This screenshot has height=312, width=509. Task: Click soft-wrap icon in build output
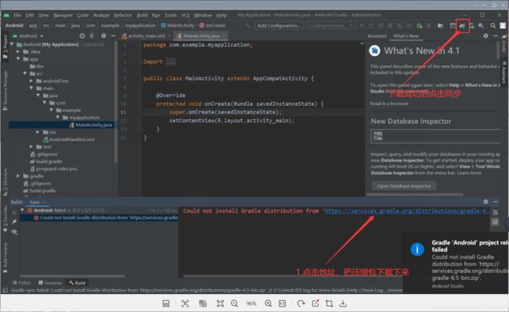click(496, 212)
